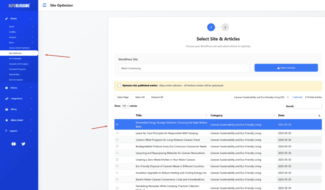
Task: Open the Twitter icon link
Action: [23, 144]
